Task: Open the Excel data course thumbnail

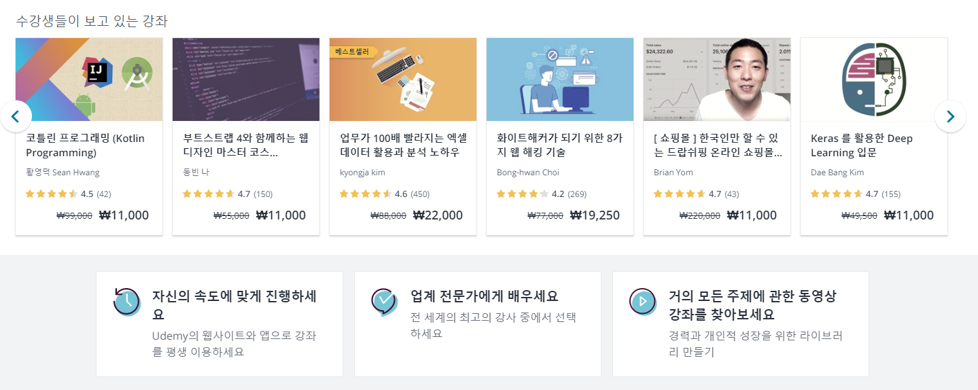Action: (x=403, y=79)
